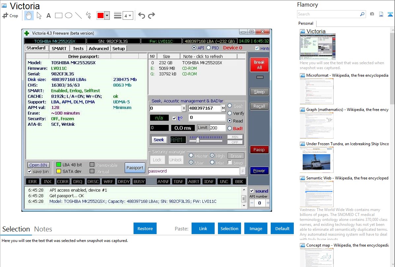Select the Crop tool
Screen dimensions: 395x267
pyautogui.click(x=10, y=15)
